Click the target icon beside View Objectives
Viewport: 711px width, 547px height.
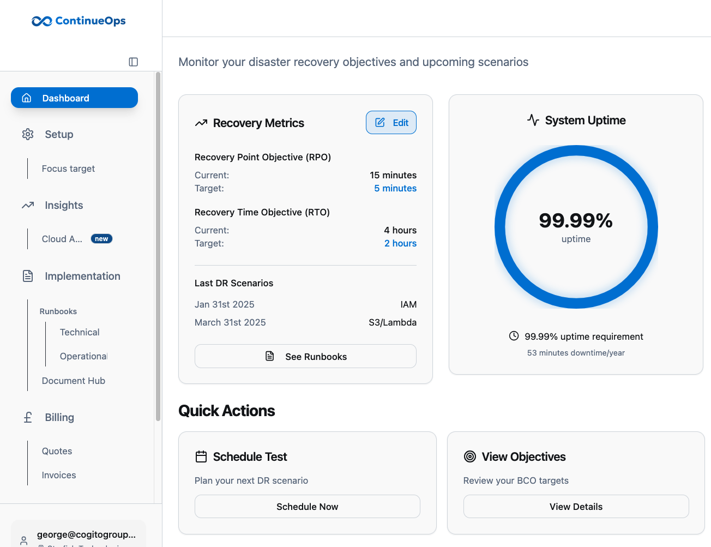click(x=470, y=457)
